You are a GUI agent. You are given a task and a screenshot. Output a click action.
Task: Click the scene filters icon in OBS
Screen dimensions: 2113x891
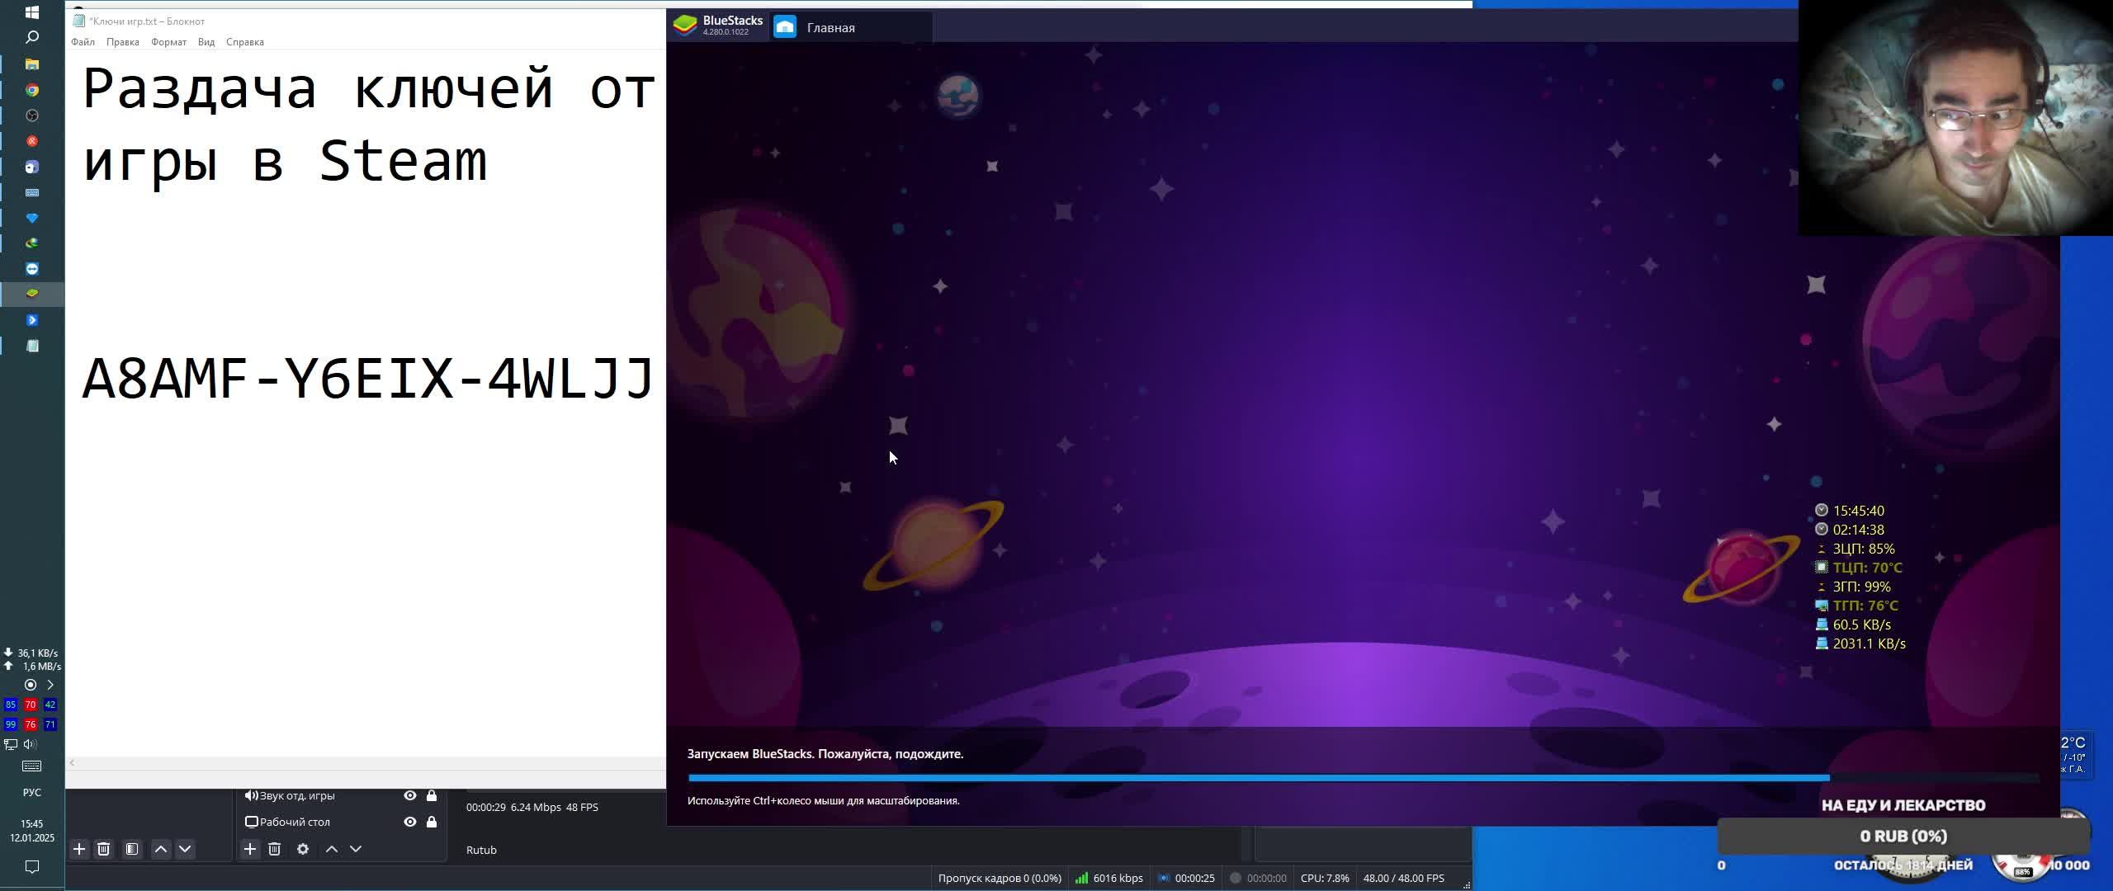click(x=132, y=849)
